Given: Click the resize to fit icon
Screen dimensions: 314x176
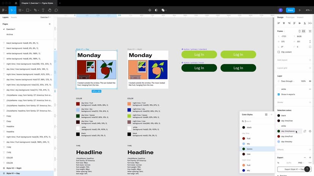Looking at the screenshot, I should coord(310,31).
